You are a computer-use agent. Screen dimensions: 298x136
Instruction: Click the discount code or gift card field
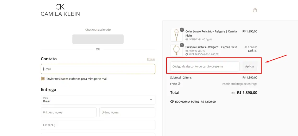point(205,67)
